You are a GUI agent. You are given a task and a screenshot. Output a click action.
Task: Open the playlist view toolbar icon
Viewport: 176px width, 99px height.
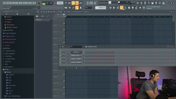pyautogui.click(x=111, y=8)
